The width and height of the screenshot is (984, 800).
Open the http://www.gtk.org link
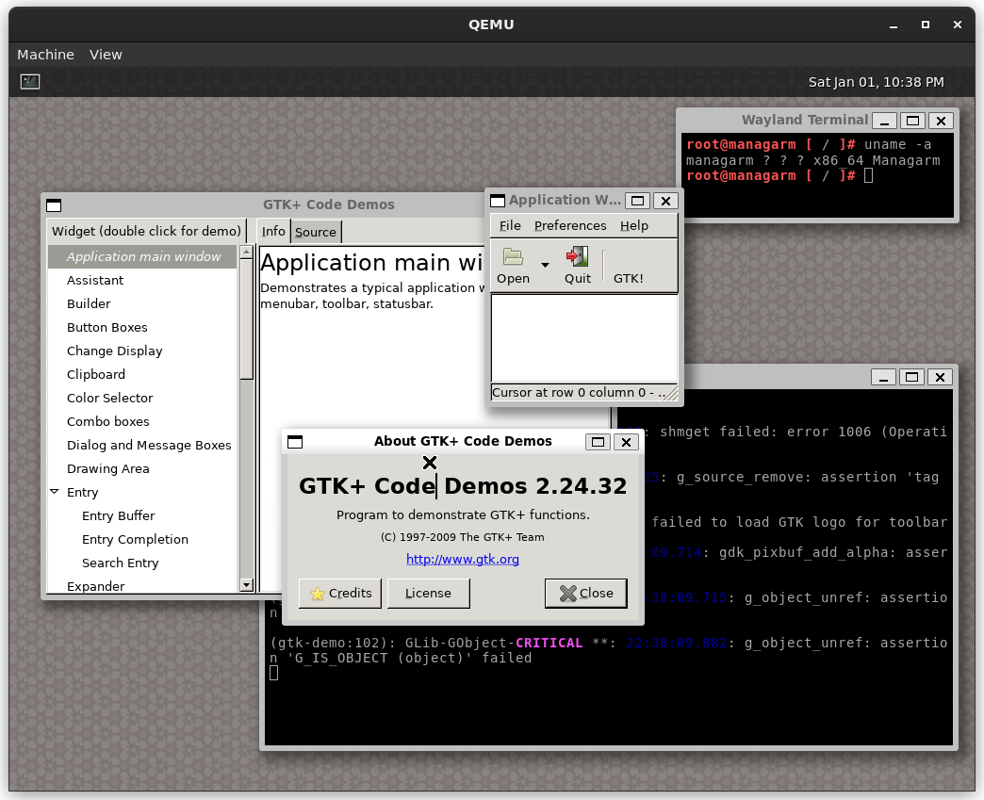463,559
